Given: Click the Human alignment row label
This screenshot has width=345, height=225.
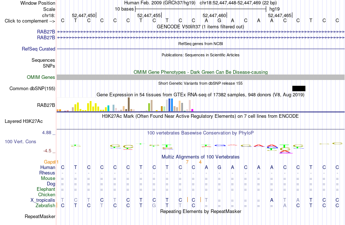Looking at the screenshot, I should pyautogui.click(x=48, y=167).
